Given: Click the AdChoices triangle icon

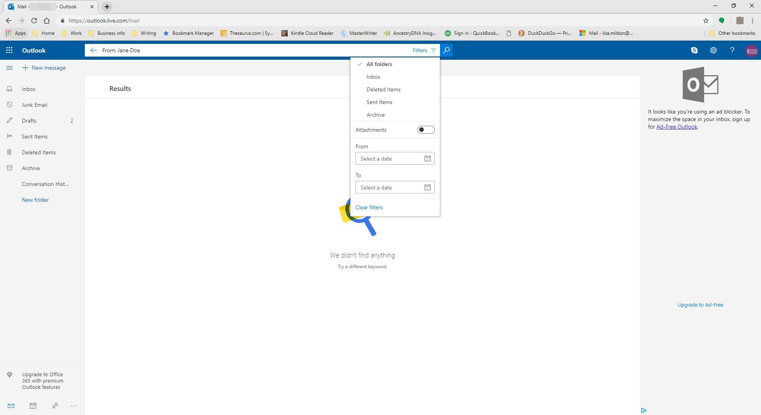Looking at the screenshot, I should pyautogui.click(x=644, y=410).
